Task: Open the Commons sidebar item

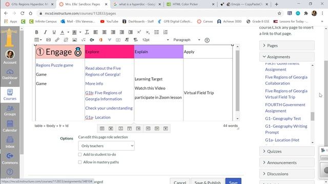Action: [x=10, y=158]
